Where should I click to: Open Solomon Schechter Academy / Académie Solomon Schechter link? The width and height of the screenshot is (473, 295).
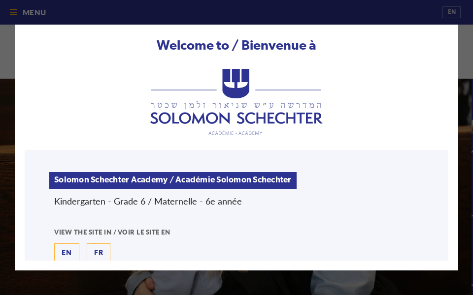point(172,180)
